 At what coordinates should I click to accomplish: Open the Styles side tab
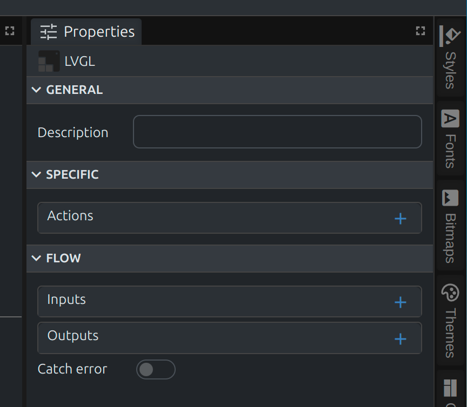450,70
